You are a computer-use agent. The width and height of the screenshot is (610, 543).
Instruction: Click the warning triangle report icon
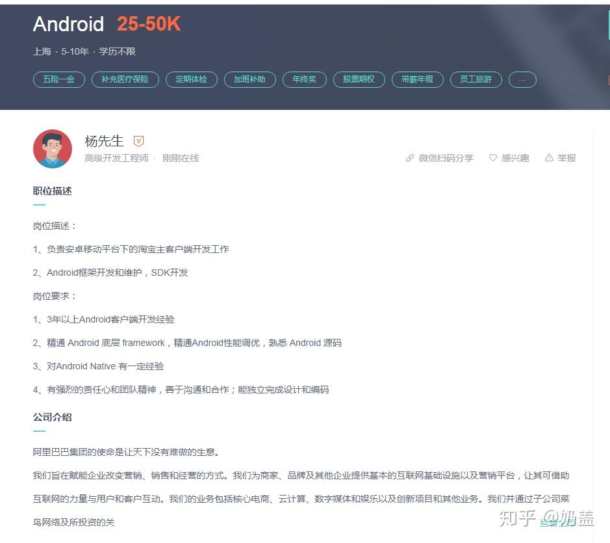tap(549, 158)
